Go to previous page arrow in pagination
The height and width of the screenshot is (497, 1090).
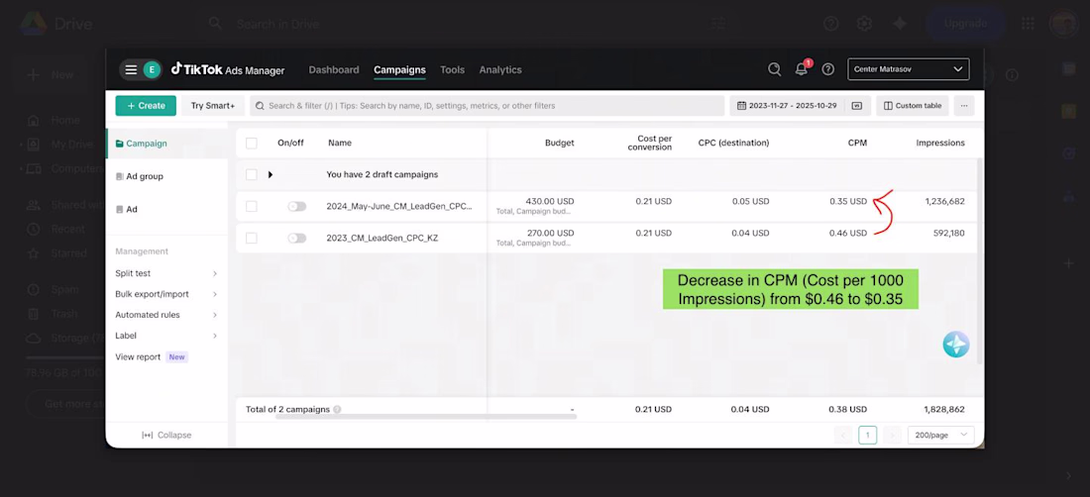843,436
